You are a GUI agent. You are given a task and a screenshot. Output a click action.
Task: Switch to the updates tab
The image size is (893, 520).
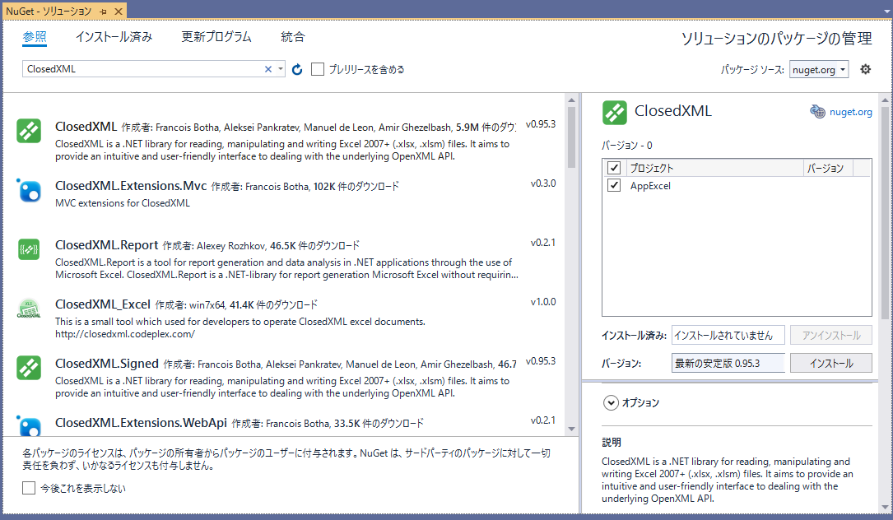point(216,37)
